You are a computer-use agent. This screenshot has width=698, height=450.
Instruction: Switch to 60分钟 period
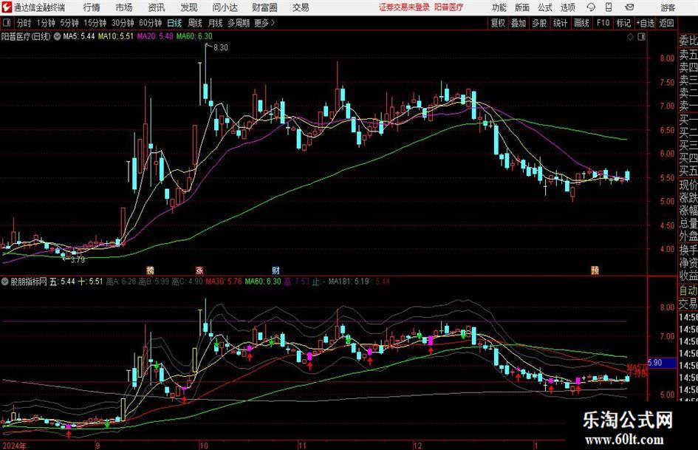(150, 23)
